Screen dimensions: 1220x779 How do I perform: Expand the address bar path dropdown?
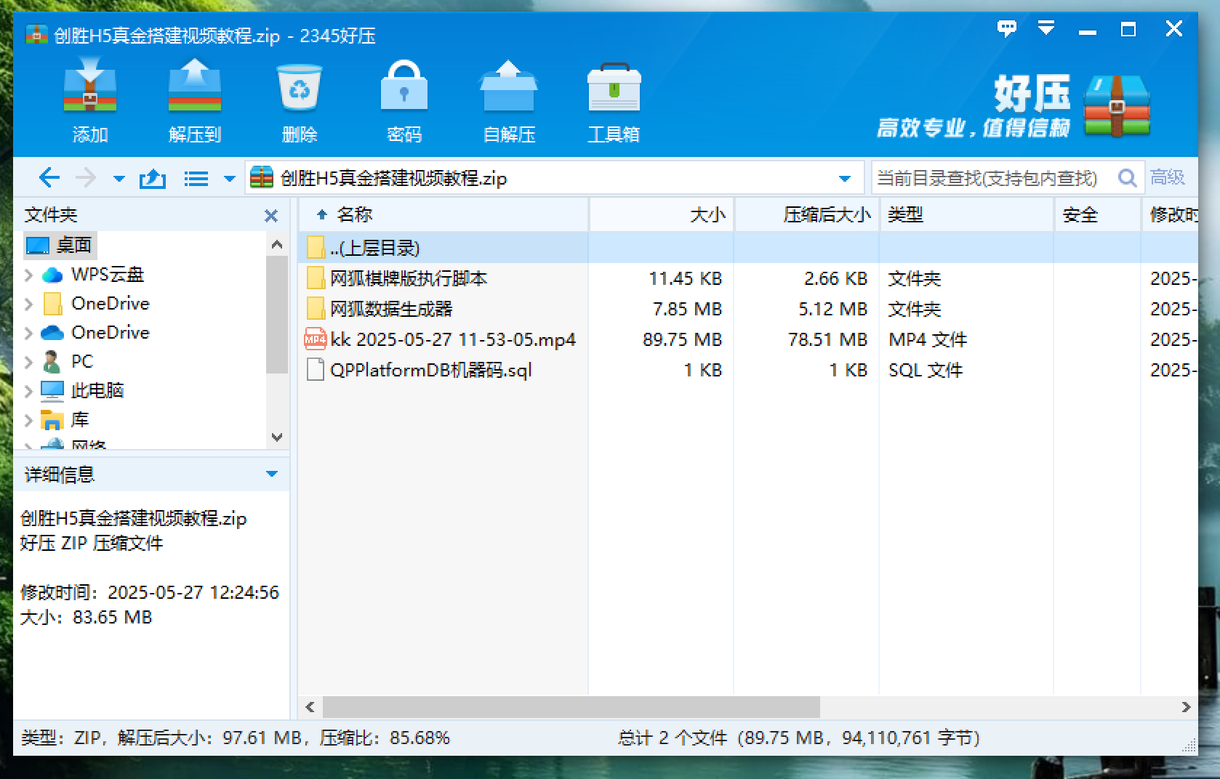click(x=845, y=179)
